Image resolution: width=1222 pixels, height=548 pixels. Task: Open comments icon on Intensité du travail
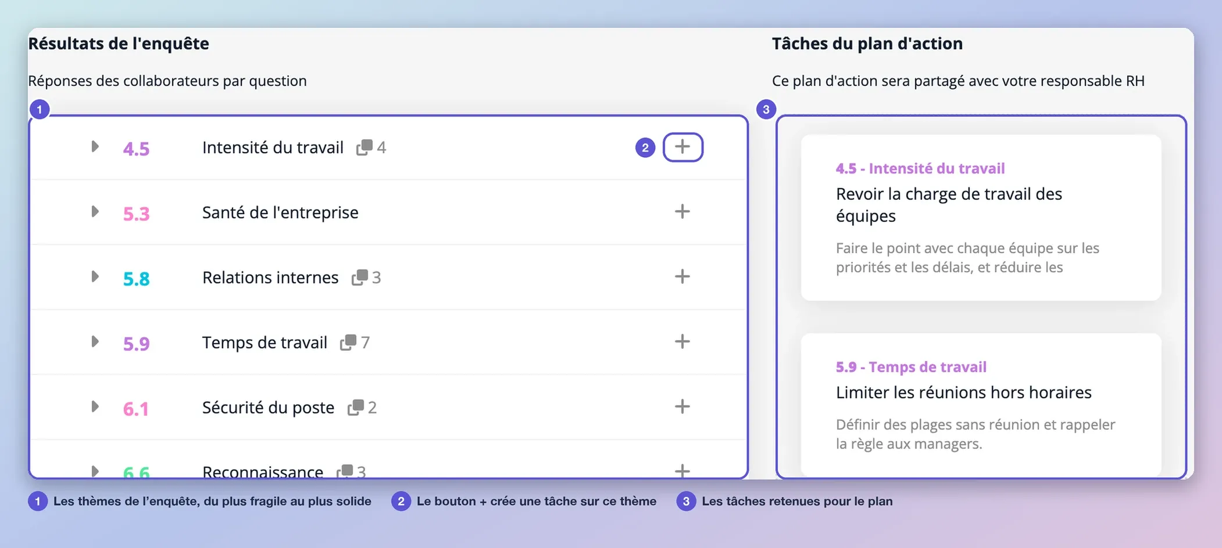pos(364,147)
